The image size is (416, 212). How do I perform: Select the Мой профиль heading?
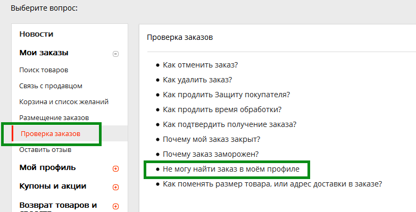click(47, 168)
